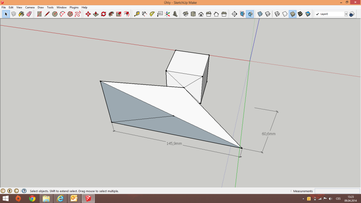Pick the Paint Bucket tool
This screenshot has height=203, width=361.
[21, 14]
